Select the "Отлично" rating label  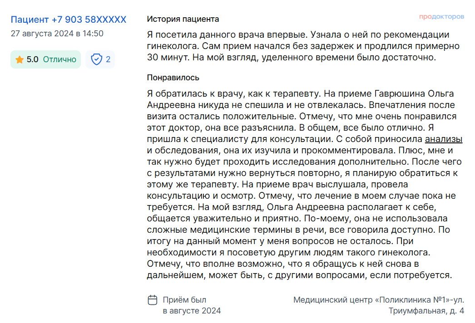pos(59,59)
